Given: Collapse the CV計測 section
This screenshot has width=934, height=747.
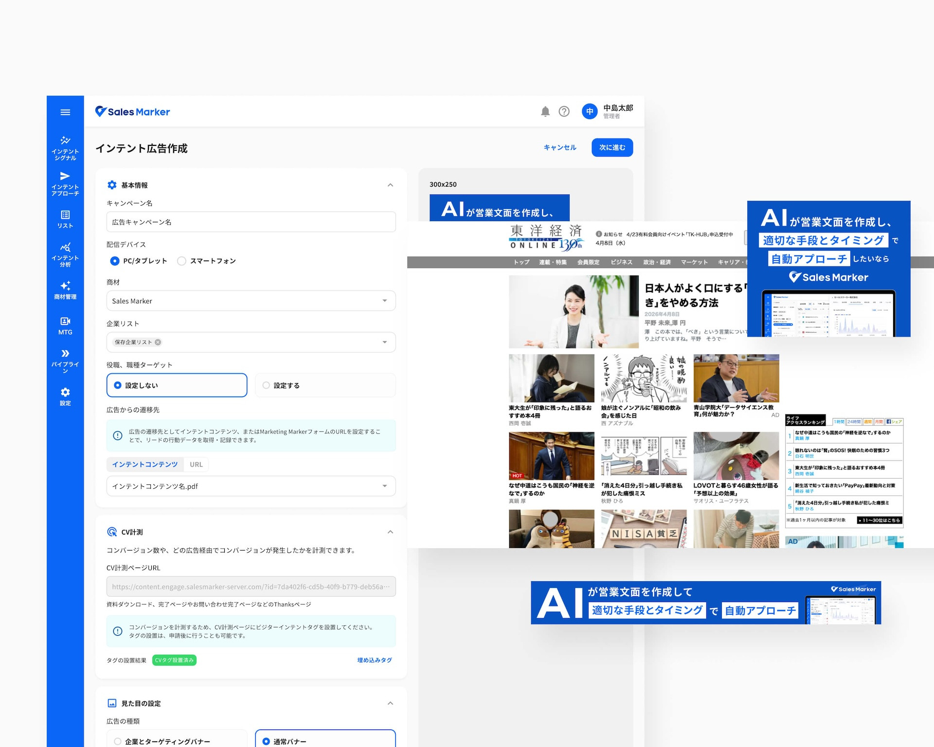Looking at the screenshot, I should tap(390, 532).
